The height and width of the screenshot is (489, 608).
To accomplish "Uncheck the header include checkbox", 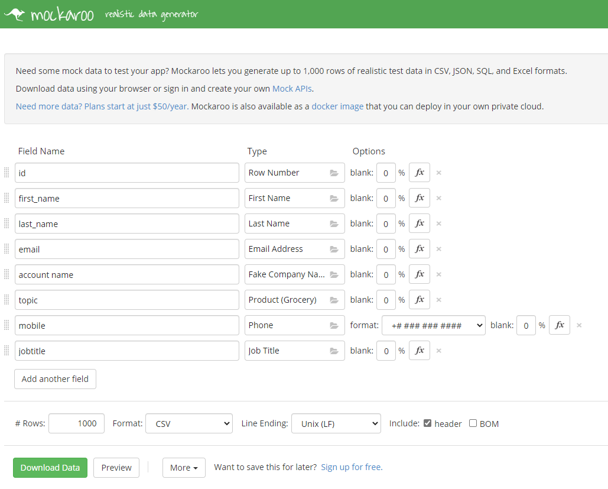I will pyautogui.click(x=428, y=423).
